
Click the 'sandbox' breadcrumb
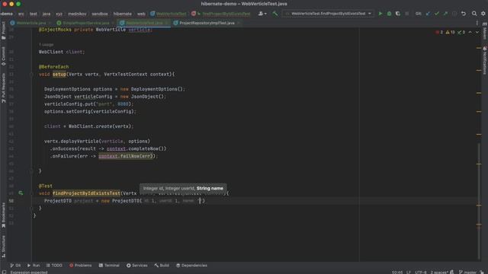[100, 14]
